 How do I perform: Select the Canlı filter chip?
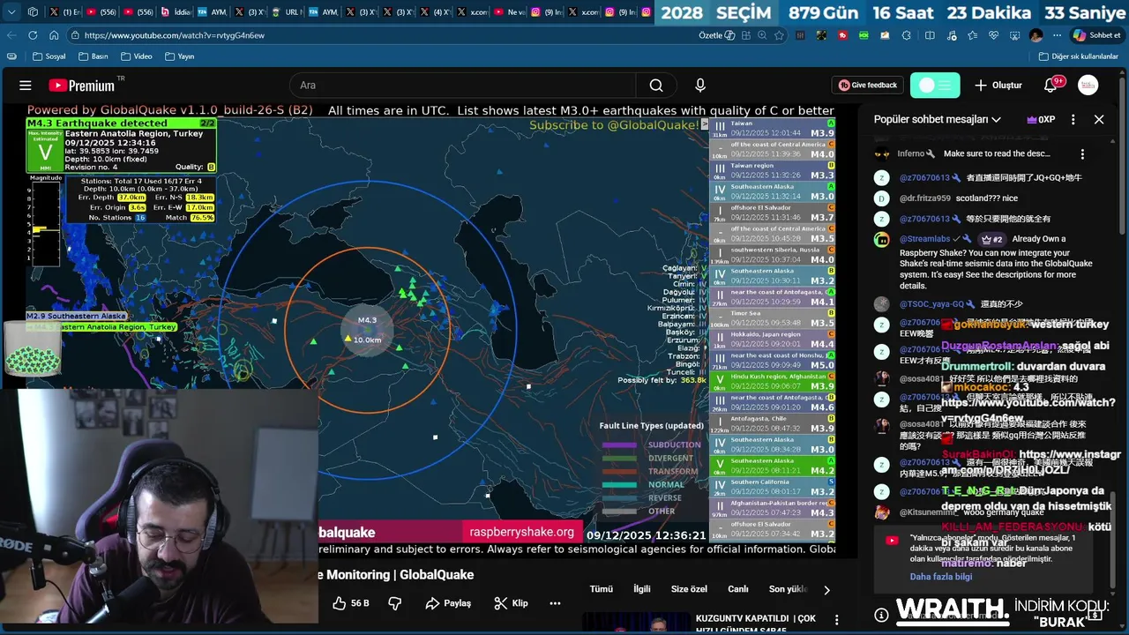coord(737,589)
